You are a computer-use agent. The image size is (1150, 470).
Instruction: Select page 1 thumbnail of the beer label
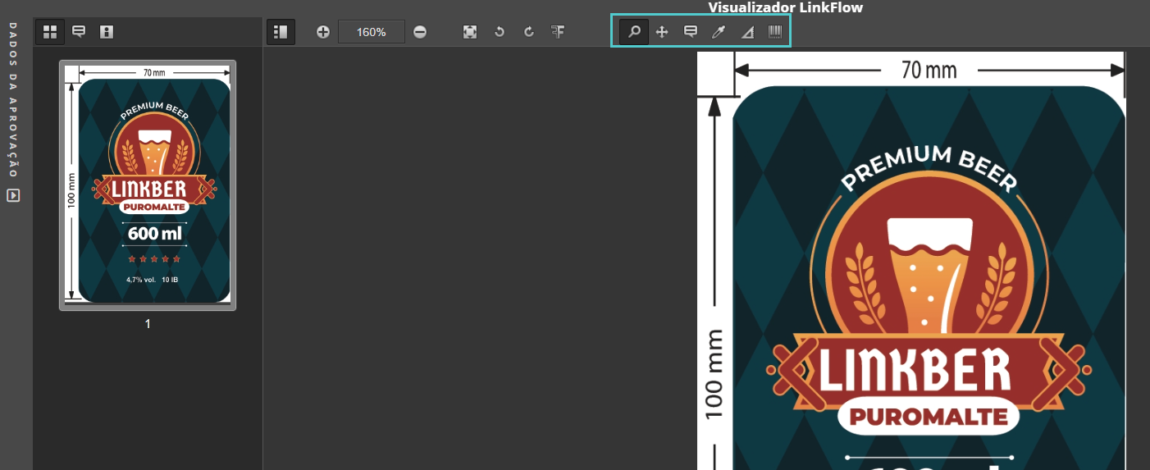click(148, 185)
